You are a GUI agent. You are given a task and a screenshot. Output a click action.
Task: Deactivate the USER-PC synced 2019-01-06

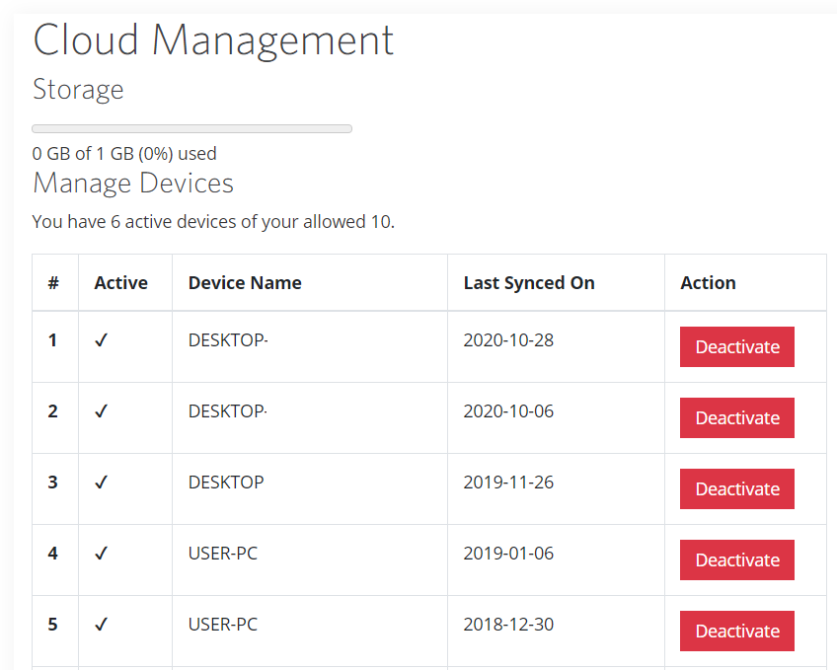tap(736, 560)
